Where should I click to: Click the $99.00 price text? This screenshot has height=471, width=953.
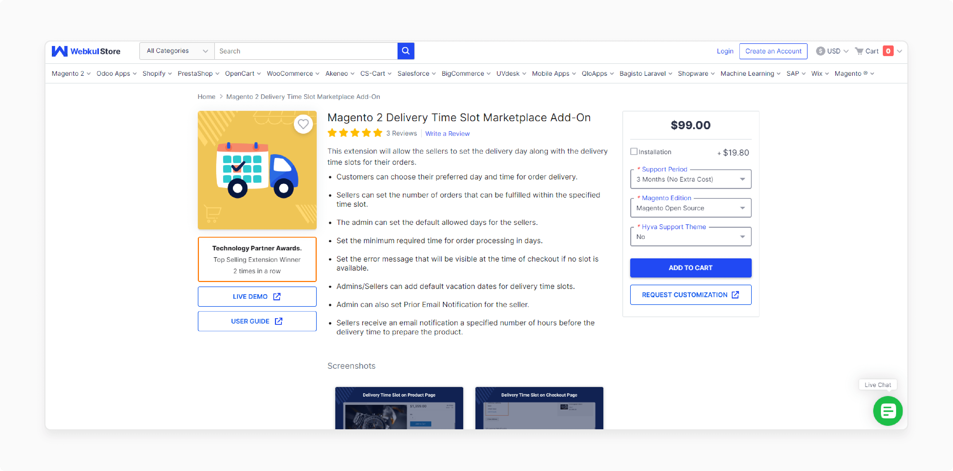pos(690,125)
